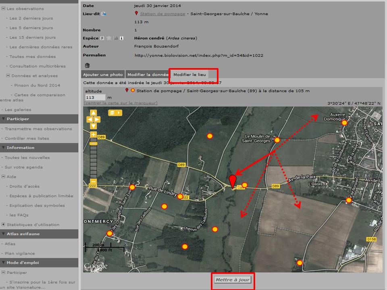This screenshot has height=290, width=387.
Task: Click the zoom slider handle on the map
Action: (x=93, y=143)
